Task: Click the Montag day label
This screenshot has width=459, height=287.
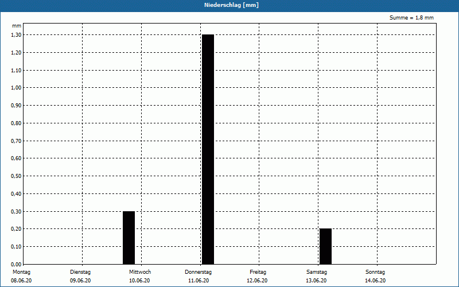Action: (x=21, y=272)
